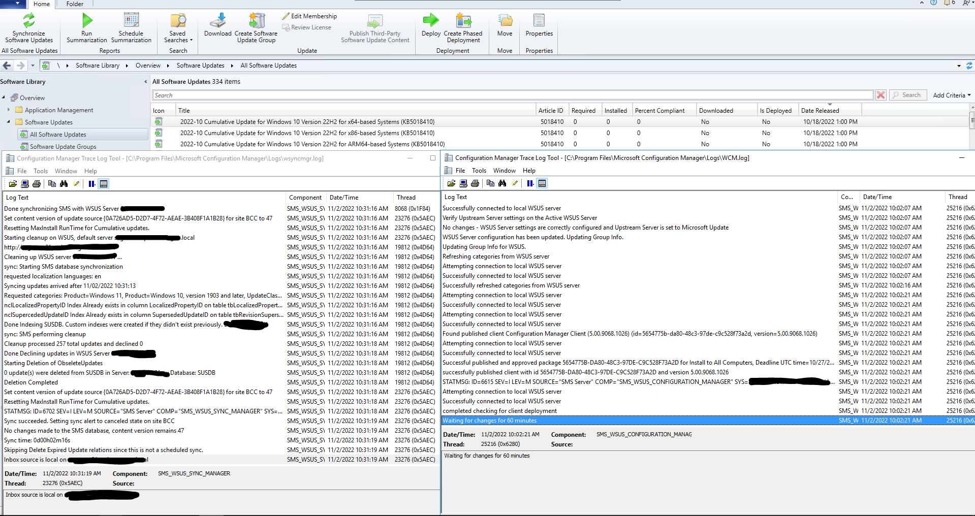Screen dimensions: 975x516
Task: Select Software Update Groups in the tree
Action: click(x=63, y=146)
